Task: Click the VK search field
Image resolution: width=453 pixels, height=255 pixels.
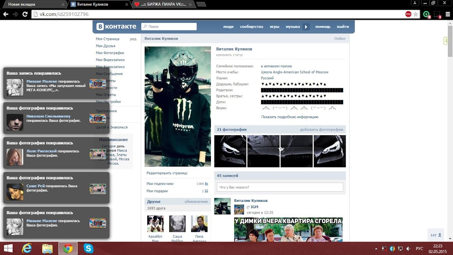Action: click(x=169, y=27)
